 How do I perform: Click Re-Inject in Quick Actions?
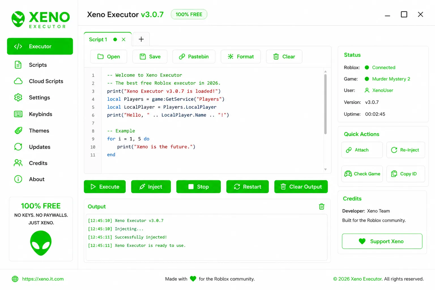(406, 150)
